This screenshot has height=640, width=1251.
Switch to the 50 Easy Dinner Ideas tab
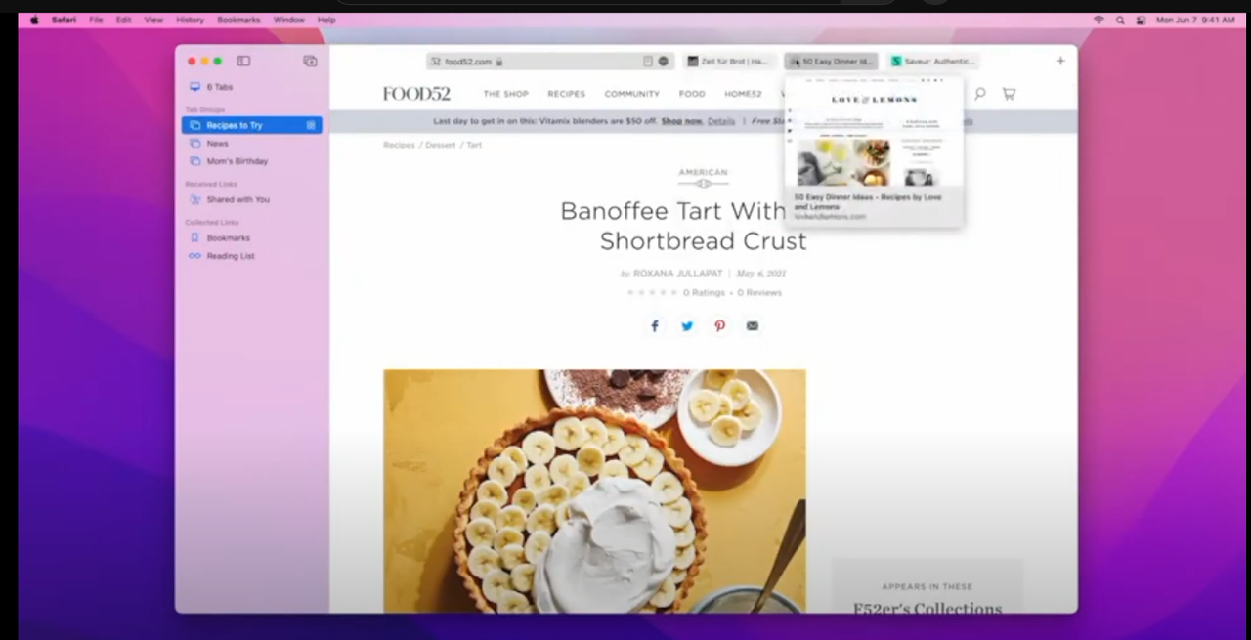[831, 61]
